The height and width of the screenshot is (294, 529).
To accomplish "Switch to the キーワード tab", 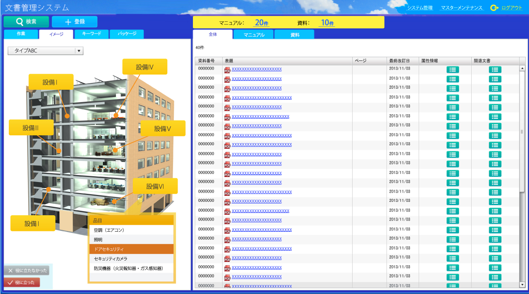I will 92,34.
